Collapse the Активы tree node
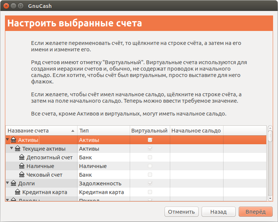 (8, 139)
